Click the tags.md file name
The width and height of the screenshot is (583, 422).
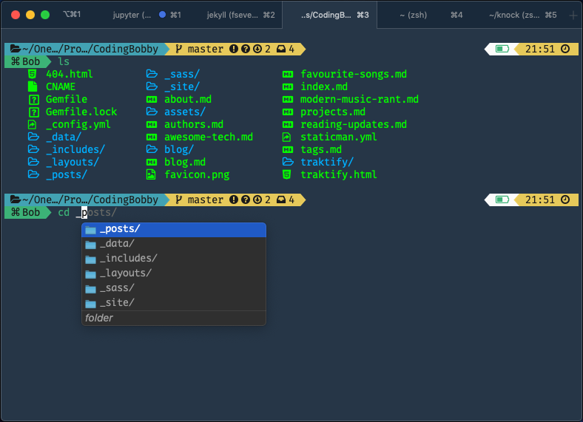click(321, 149)
